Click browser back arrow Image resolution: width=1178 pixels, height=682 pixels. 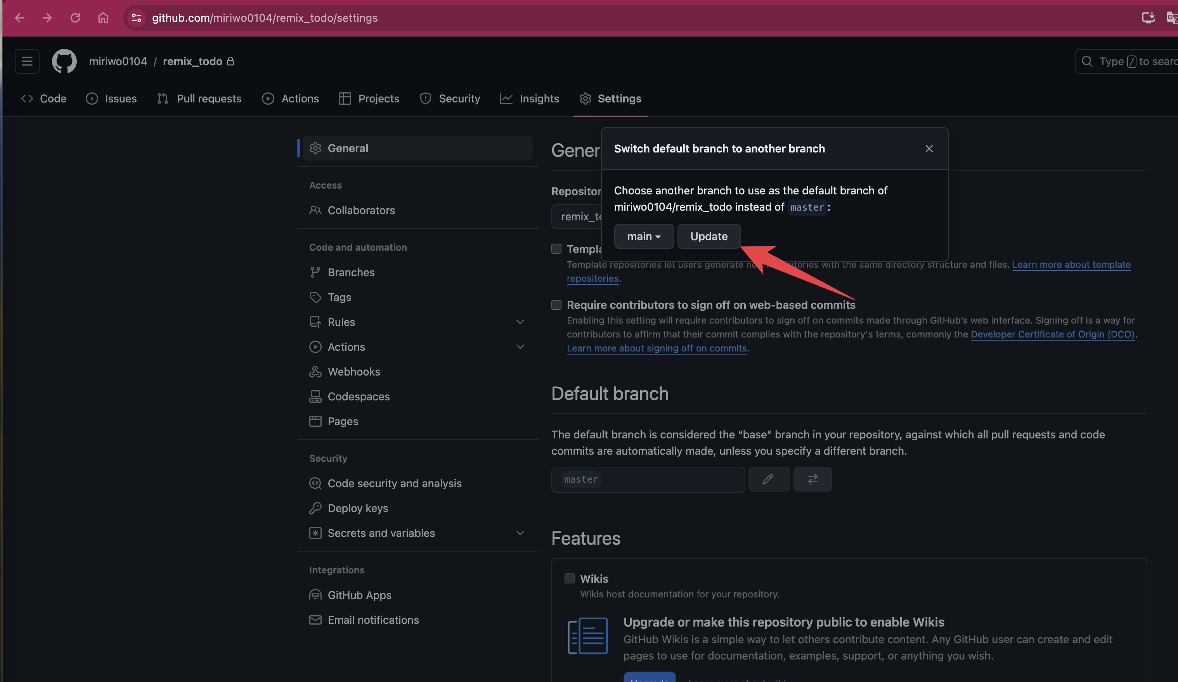pos(20,18)
